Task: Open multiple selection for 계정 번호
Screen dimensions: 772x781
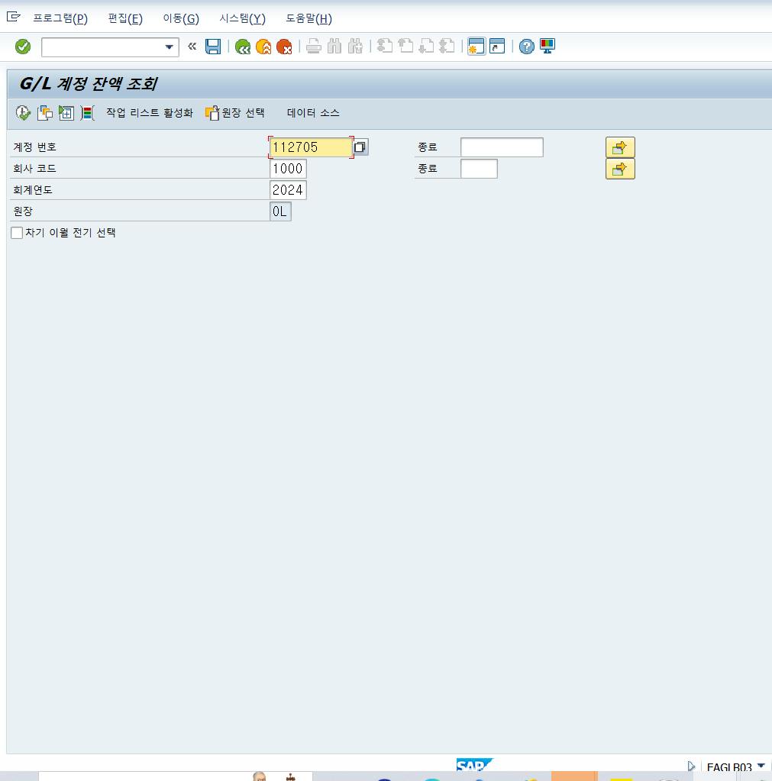Action: click(x=620, y=147)
